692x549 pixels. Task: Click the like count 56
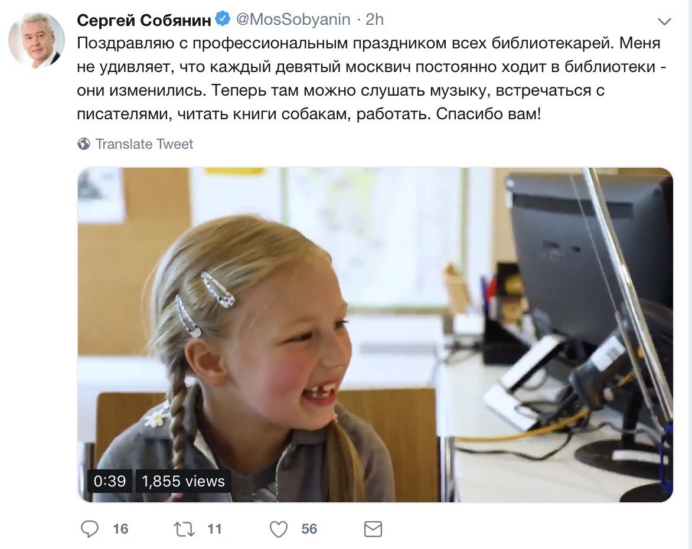309,529
